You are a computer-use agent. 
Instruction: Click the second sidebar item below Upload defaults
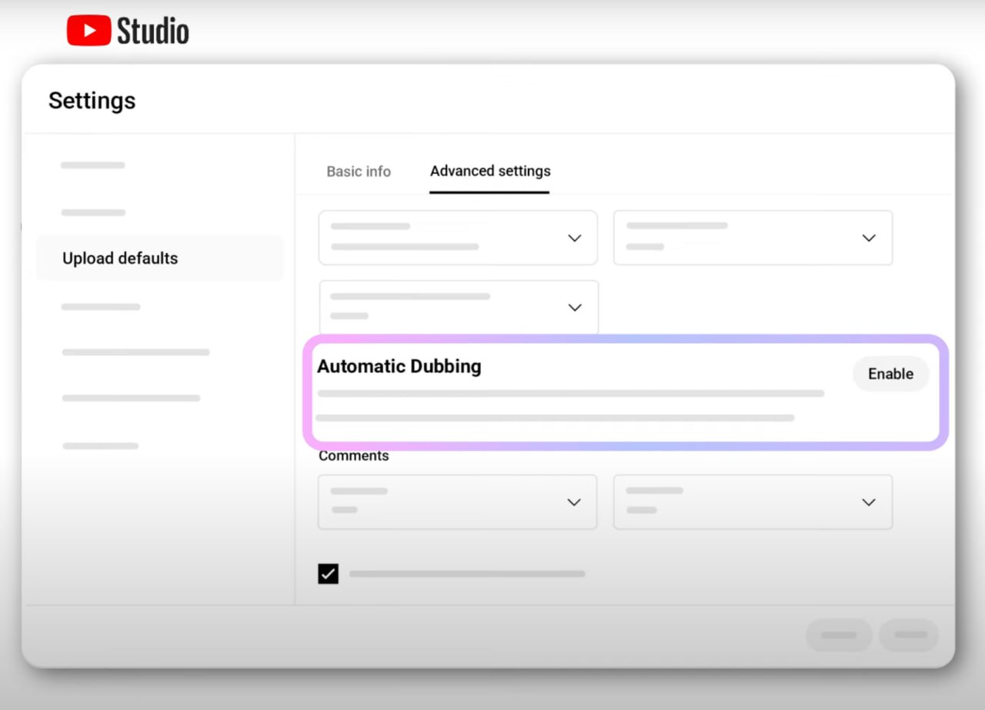coord(135,352)
